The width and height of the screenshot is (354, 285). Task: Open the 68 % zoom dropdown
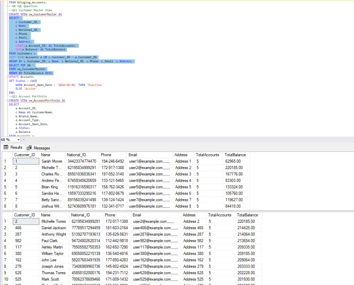18,140
